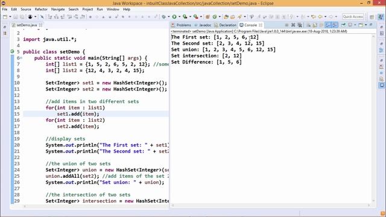Minimize the Console view panel
This screenshot has height=217, width=386.
click(371, 25)
